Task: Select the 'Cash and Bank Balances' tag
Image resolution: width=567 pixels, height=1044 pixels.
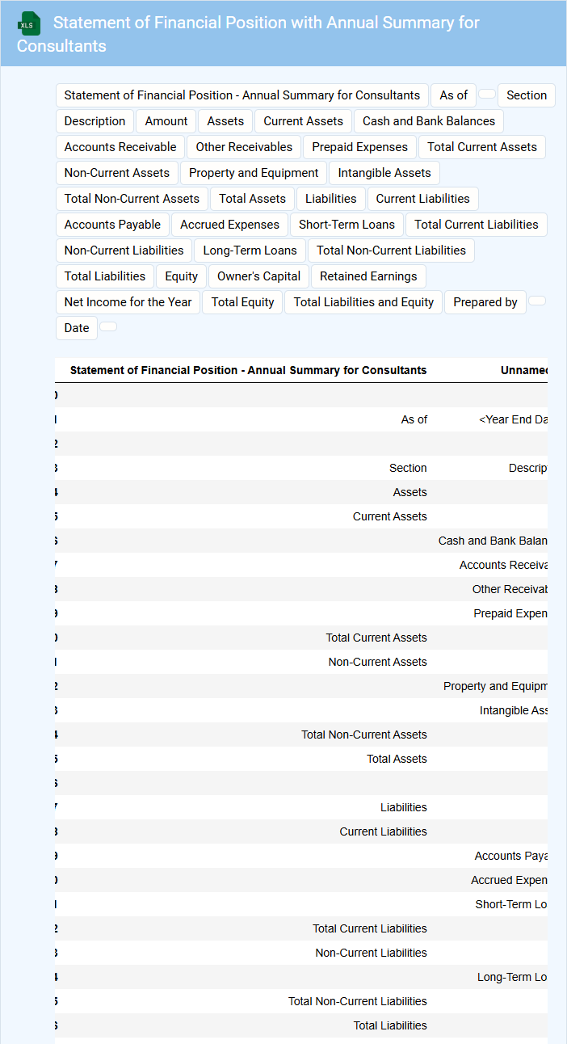Action: pyautogui.click(x=428, y=121)
